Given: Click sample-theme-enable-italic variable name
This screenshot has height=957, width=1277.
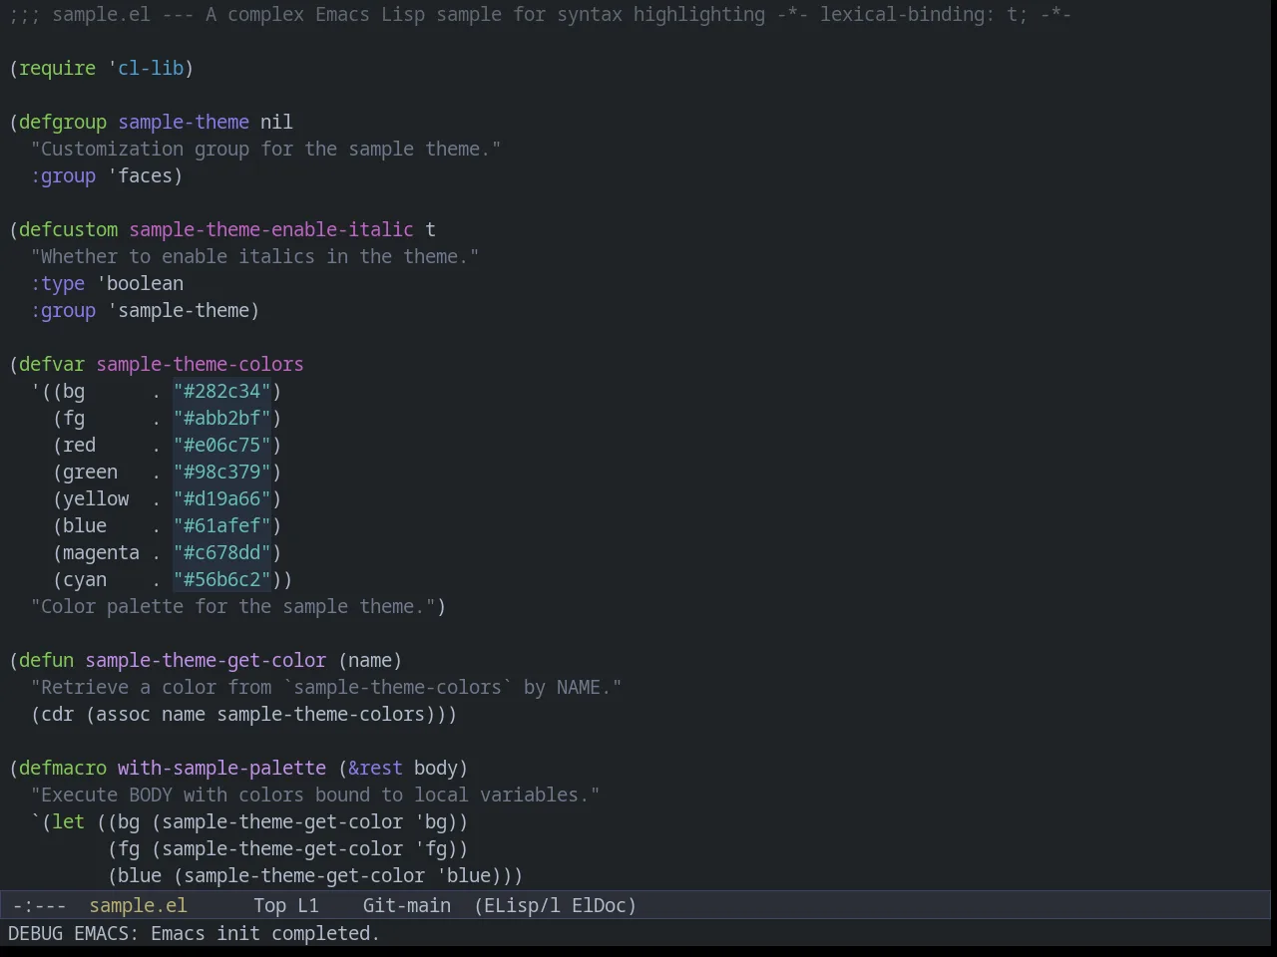Looking at the screenshot, I should pyautogui.click(x=271, y=229).
